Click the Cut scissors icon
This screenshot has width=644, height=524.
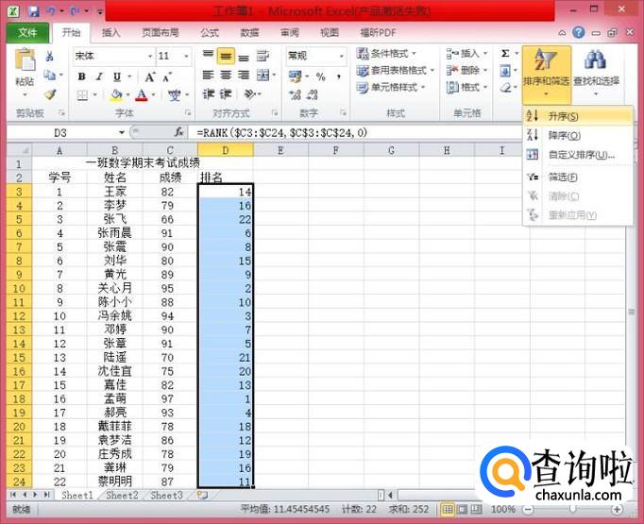tap(50, 56)
